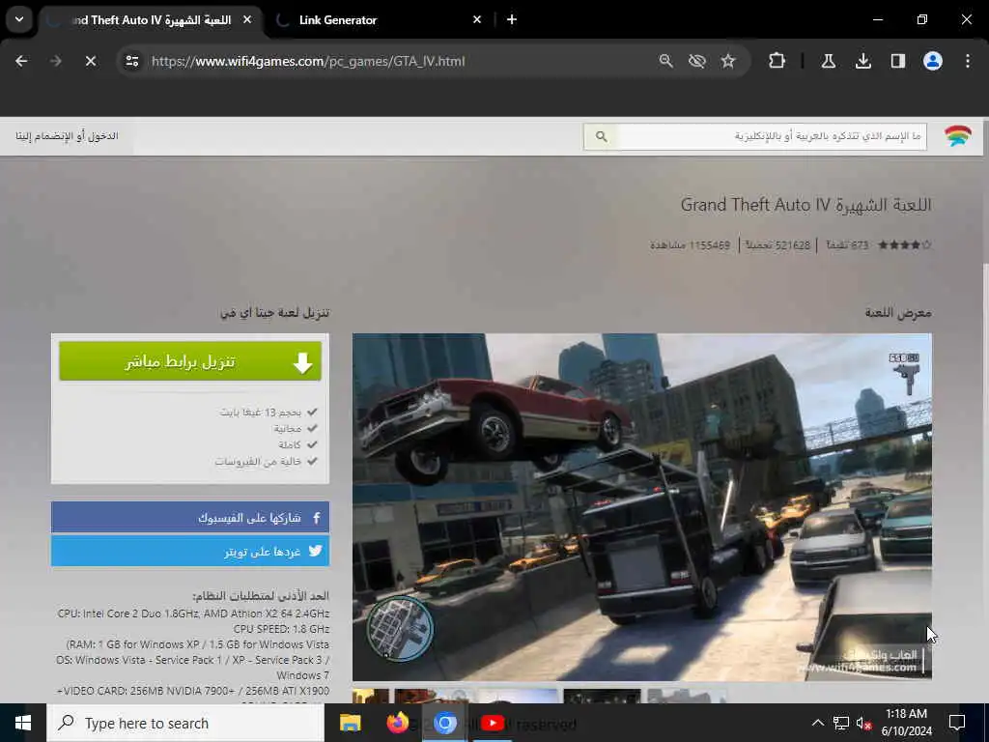Open File Explorer from the taskbar
Image resolution: width=989 pixels, height=742 pixels.
[x=350, y=723]
